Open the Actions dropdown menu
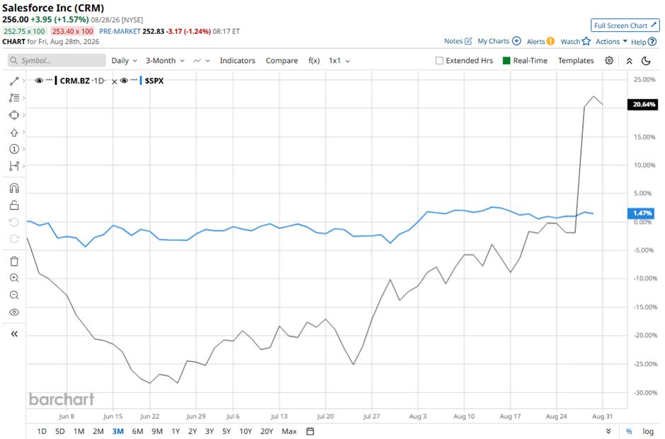Viewport: 665px width, 439px height. point(611,42)
